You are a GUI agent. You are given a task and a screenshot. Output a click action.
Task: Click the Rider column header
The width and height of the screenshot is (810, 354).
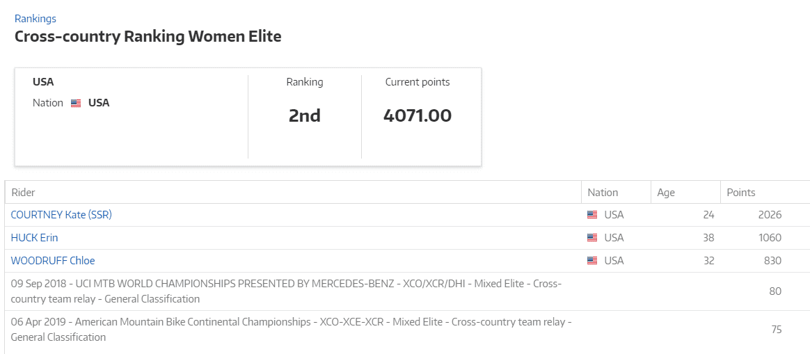(x=24, y=193)
